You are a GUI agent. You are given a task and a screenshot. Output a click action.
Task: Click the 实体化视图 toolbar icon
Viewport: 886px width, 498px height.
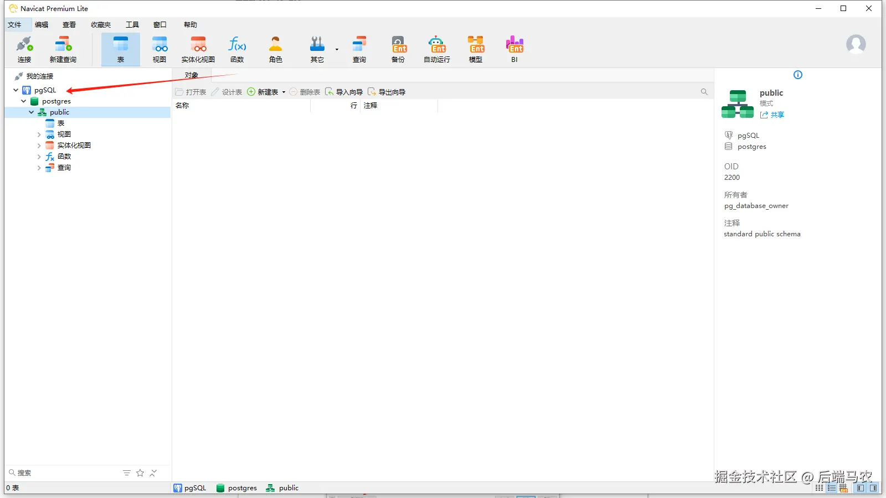click(x=198, y=49)
